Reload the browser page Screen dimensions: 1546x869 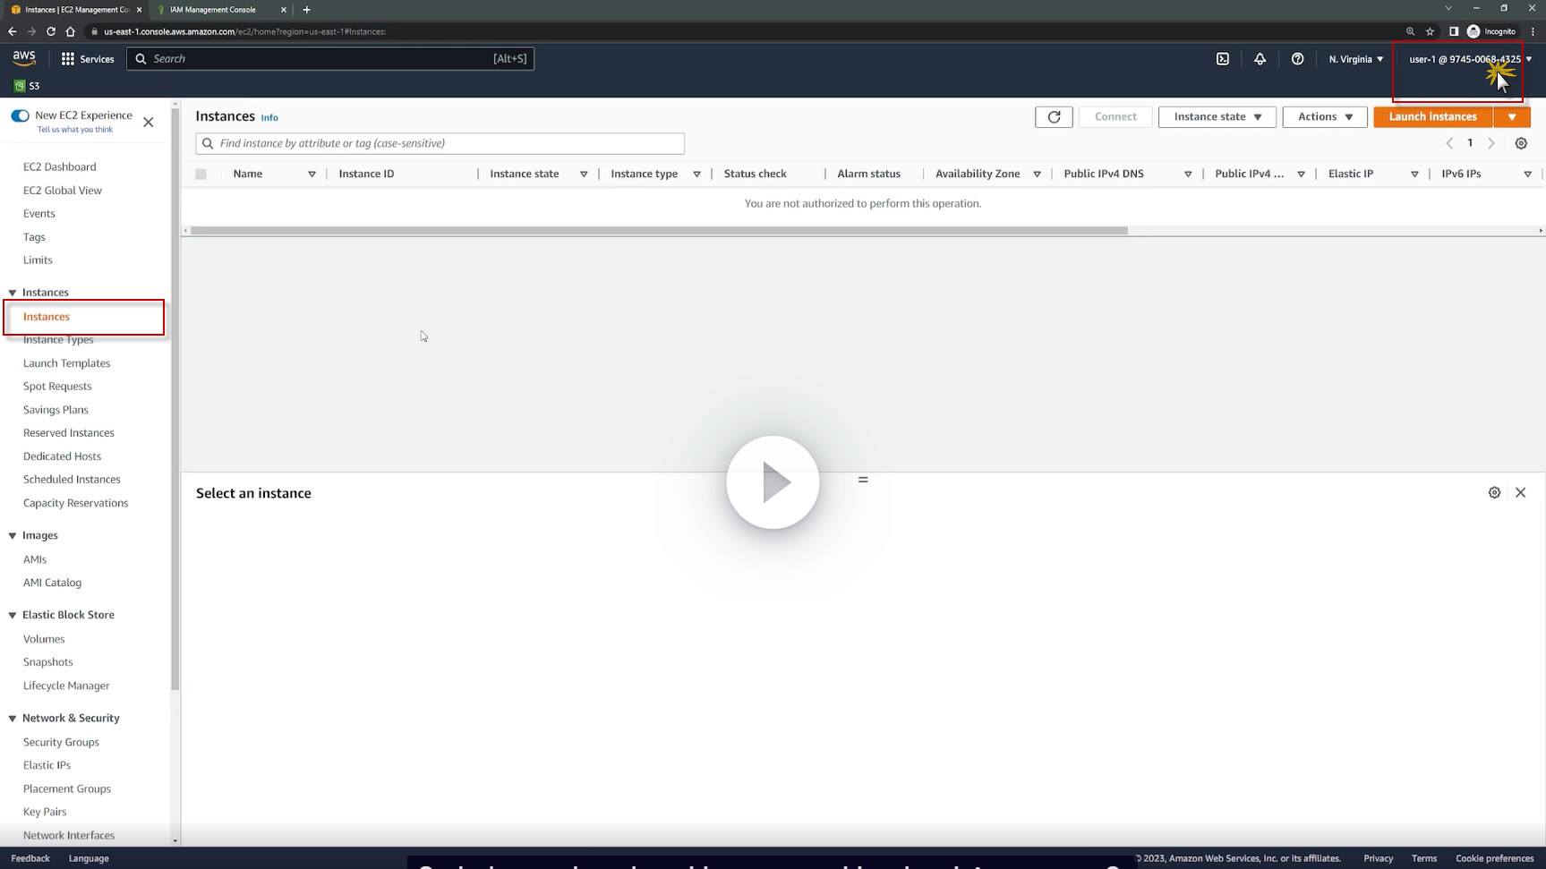(51, 31)
